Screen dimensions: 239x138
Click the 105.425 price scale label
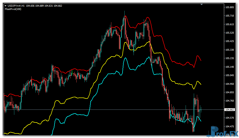(x=230, y=41)
